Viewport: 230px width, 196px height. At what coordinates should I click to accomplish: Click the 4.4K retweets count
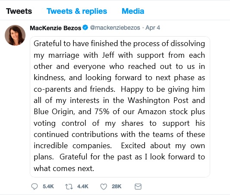click(x=83, y=187)
